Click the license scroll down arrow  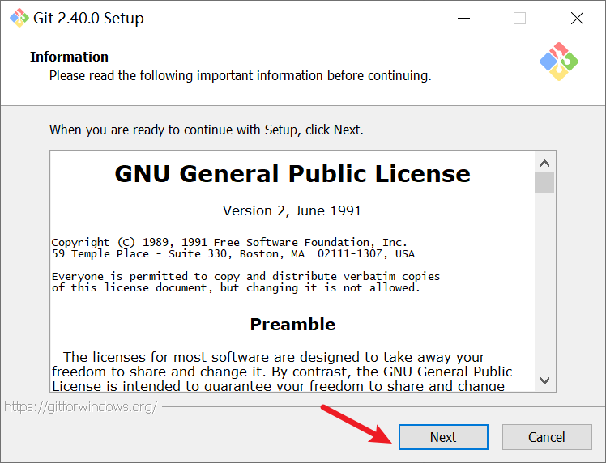pos(544,380)
